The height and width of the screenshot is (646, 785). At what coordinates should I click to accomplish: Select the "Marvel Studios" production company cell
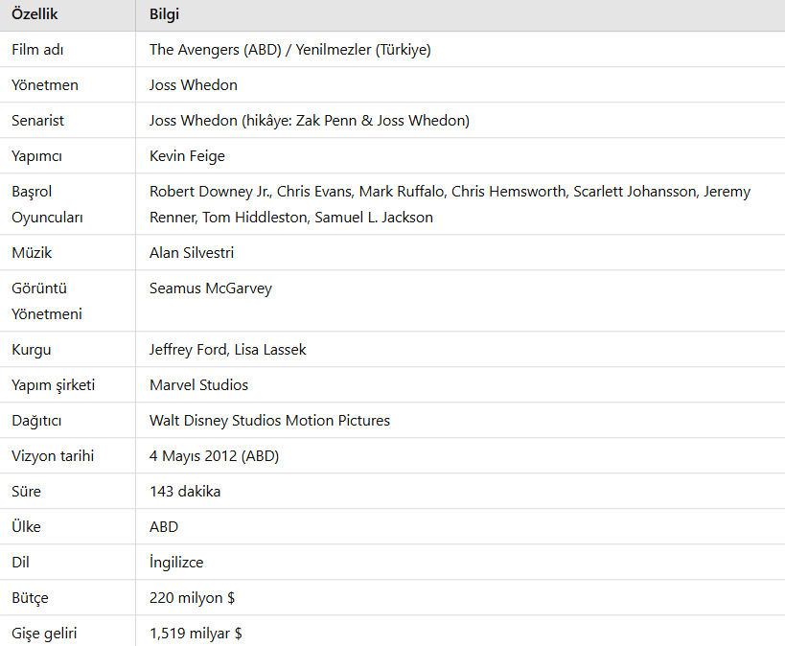coord(198,385)
